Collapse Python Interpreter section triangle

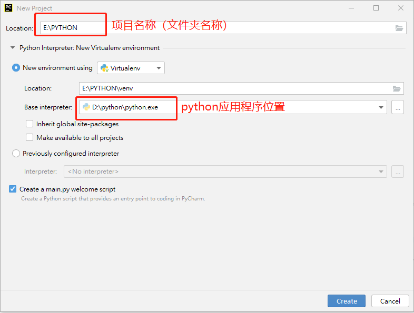tap(13, 48)
